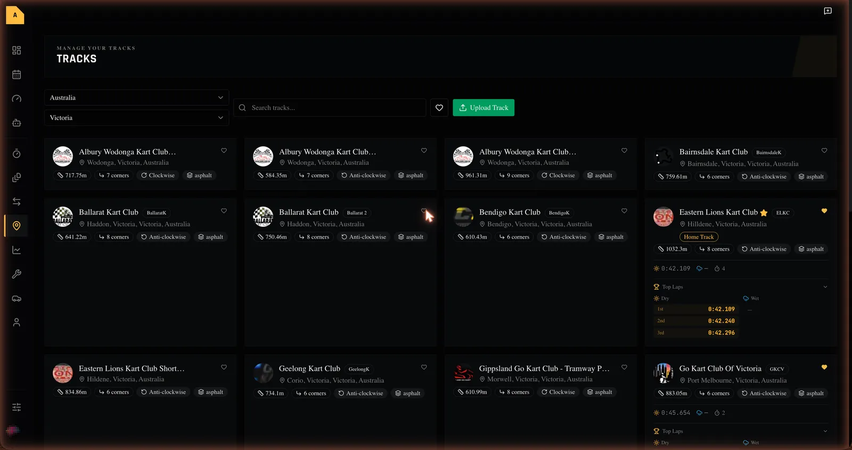The height and width of the screenshot is (450, 852).
Task: Favorite Ballarat Kart Club BallaratK track
Action: (224, 211)
